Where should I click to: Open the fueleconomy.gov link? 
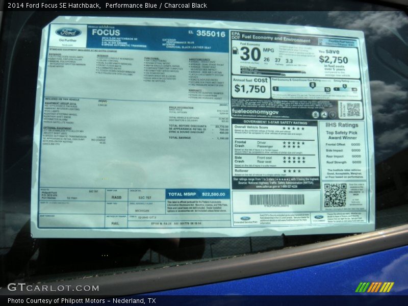tap(255, 112)
